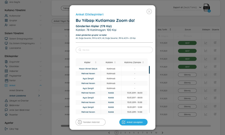Viewport: 225px width, 135px height.
Task: Click the Bildirimler bell icon
Action: click(6, 105)
